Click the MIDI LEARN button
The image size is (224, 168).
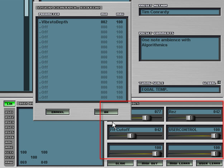[180, 163]
